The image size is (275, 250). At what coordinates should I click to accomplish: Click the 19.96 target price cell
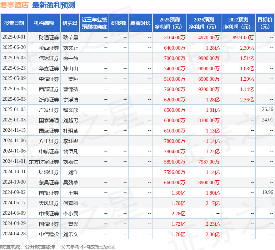pos(267,192)
